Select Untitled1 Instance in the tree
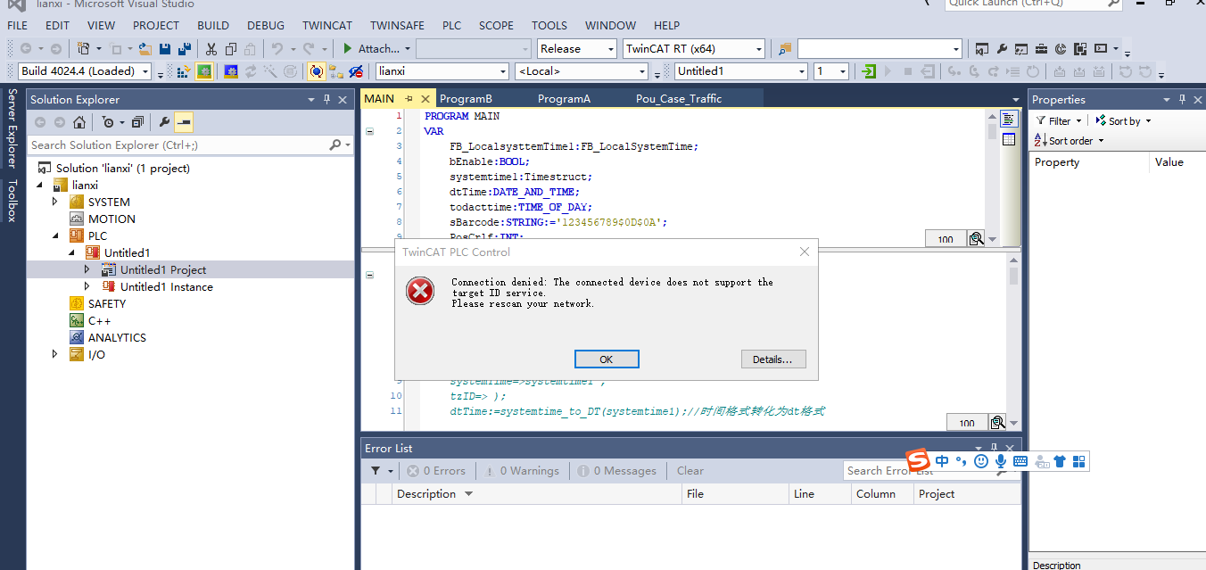The image size is (1206, 570). 166,287
